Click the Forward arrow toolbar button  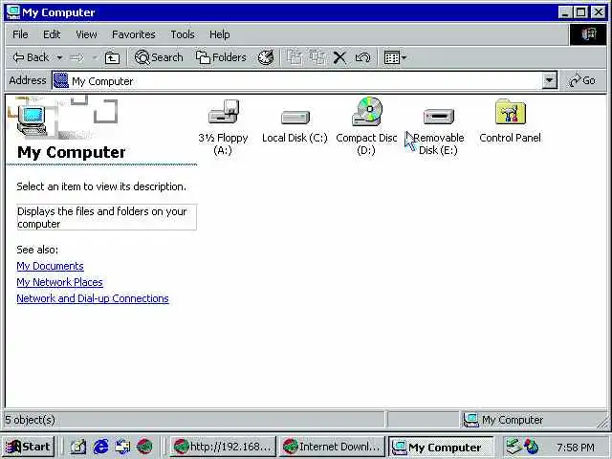click(x=76, y=57)
